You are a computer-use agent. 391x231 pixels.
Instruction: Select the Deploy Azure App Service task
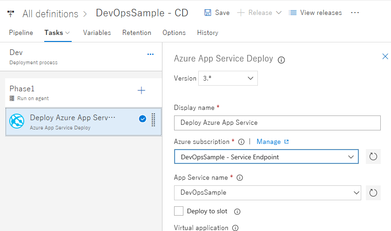[x=83, y=122]
